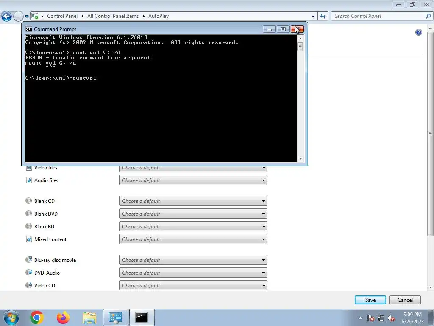Click the search magnifier icon
Screen dimensions: 434x326
click(428, 17)
